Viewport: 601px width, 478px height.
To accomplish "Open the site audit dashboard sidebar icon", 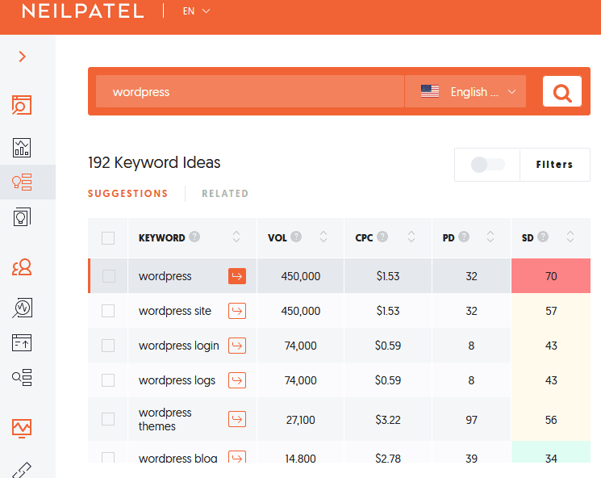I will pyautogui.click(x=22, y=105).
